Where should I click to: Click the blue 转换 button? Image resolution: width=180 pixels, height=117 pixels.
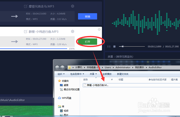[x=88, y=17]
